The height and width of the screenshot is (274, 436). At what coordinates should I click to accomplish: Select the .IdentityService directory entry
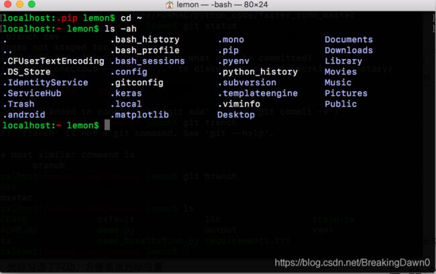[46, 82]
